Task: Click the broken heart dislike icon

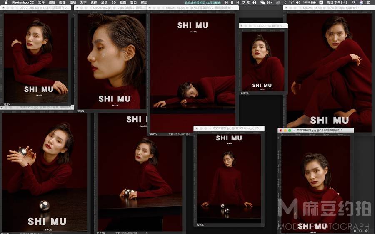Action: [x=249, y=2]
